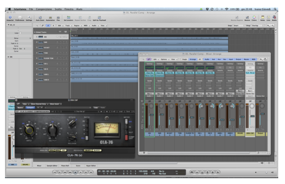Image resolution: width=285 pixels, height=184 pixels.
Task: Select ratio ALL button on CLA-76
Action: [87, 138]
